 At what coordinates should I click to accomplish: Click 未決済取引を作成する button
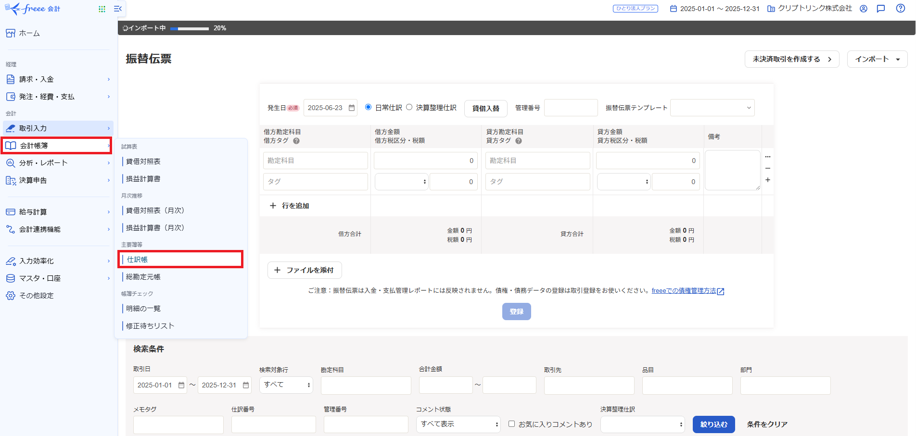click(x=792, y=59)
